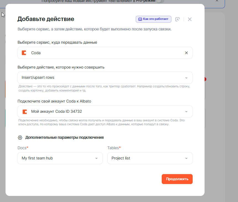The width and height of the screenshot is (238, 202).
Task: Click the 'Дополнительные параметры подключения' section label
Action: point(64,137)
